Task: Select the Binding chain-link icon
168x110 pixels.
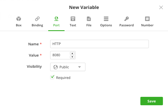Action: (x=37, y=19)
